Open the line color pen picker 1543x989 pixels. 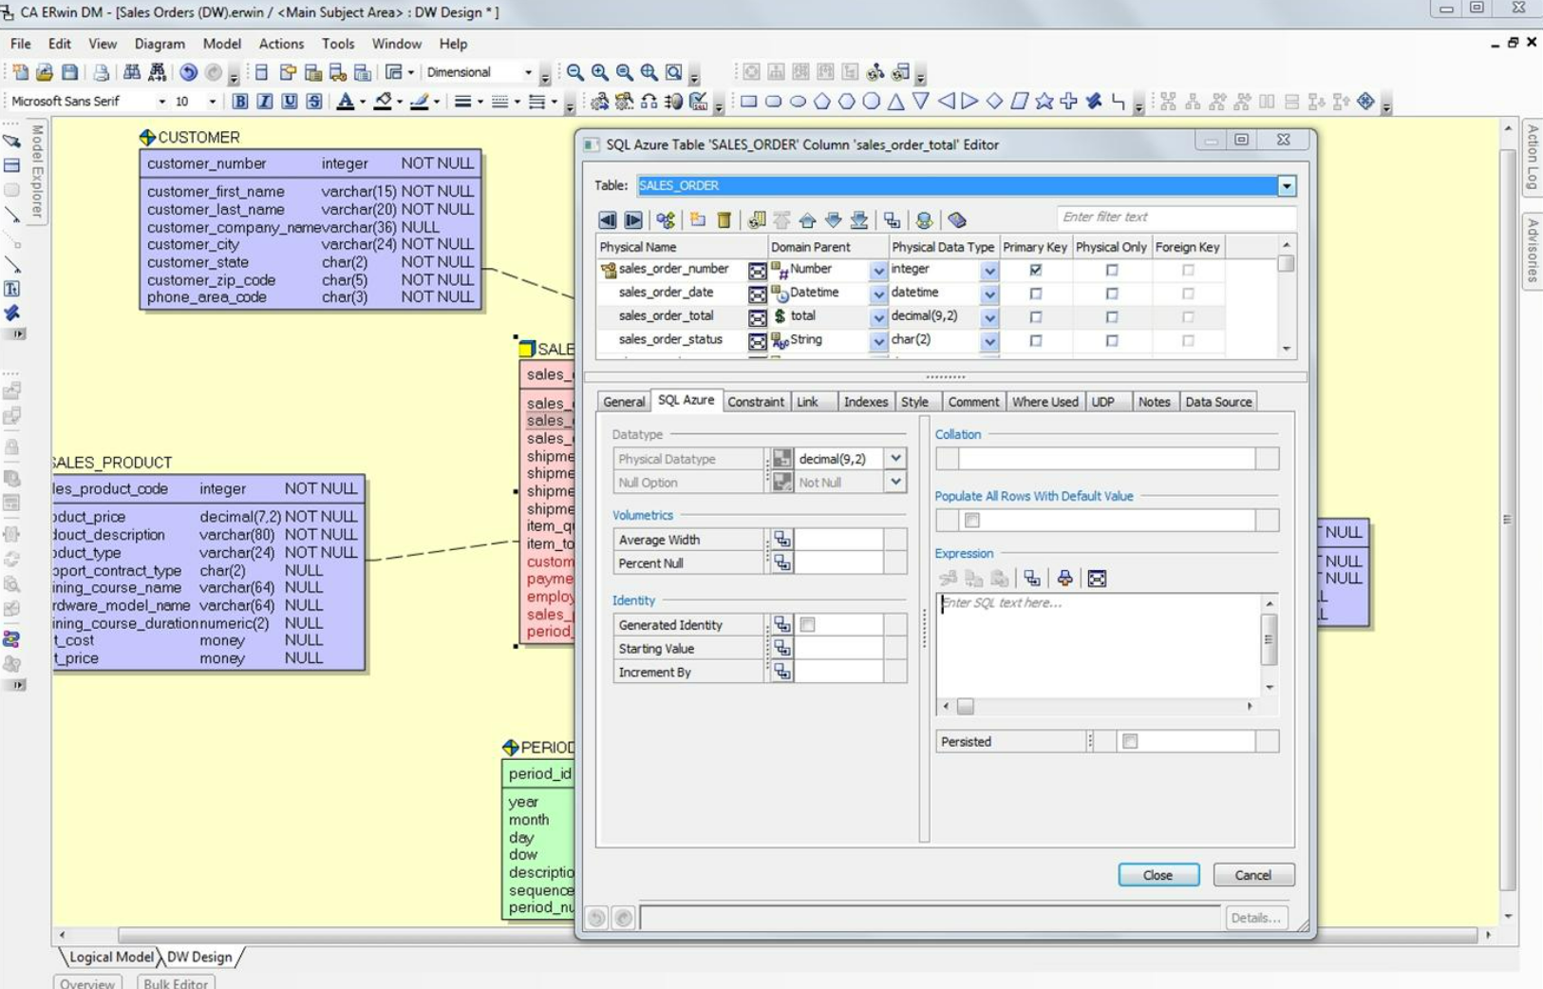coord(420,101)
